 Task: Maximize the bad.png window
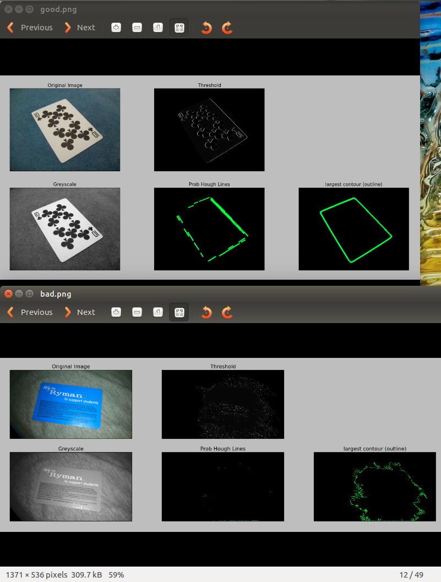click(29, 293)
